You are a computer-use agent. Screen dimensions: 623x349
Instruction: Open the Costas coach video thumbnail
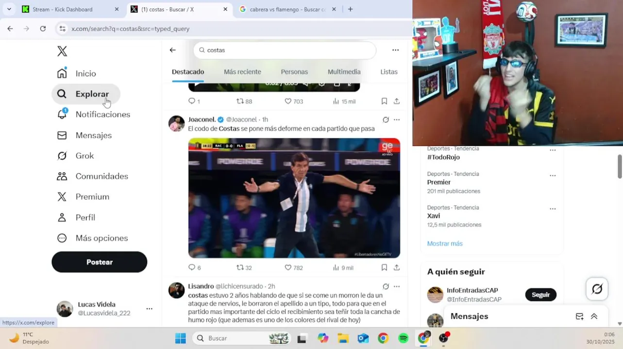[294, 198]
